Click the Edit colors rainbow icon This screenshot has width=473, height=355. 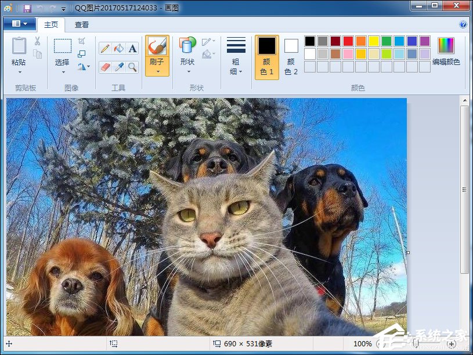(x=446, y=46)
